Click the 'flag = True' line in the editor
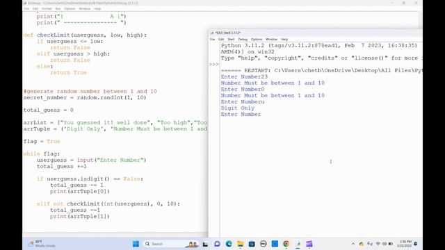This screenshot has height=250, width=445. pyautogui.click(x=42, y=141)
